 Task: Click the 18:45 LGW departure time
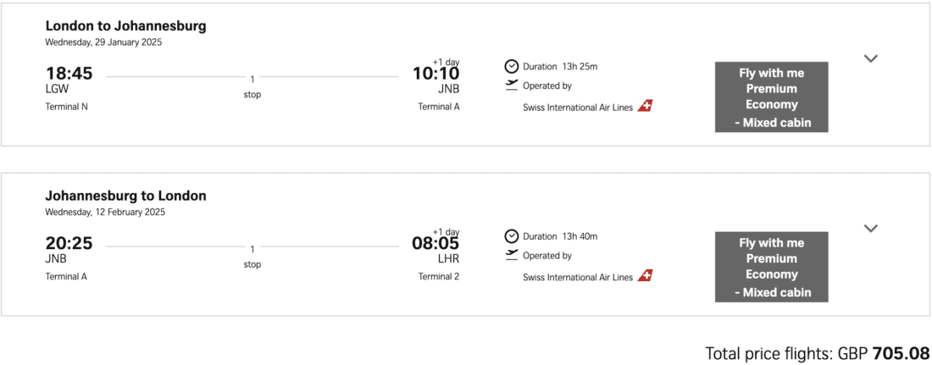tap(69, 75)
